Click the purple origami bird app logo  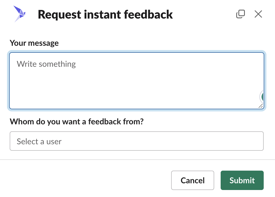[20, 14]
